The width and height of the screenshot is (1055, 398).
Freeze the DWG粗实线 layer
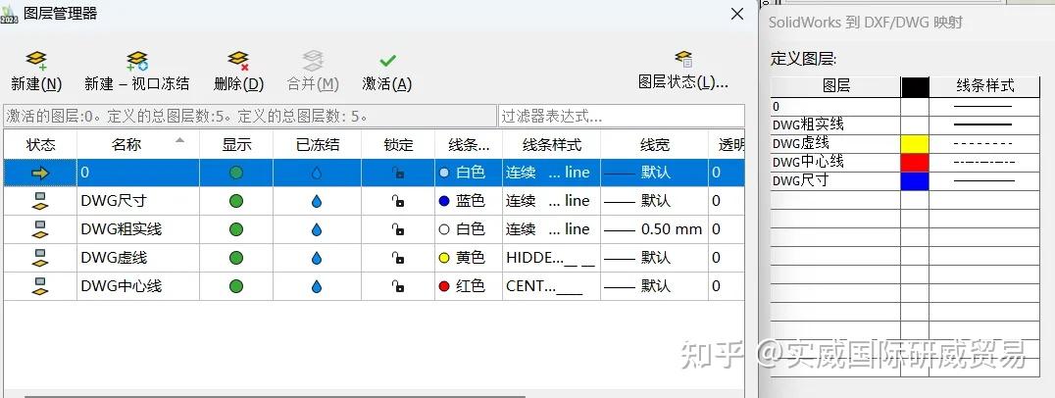coord(317,229)
